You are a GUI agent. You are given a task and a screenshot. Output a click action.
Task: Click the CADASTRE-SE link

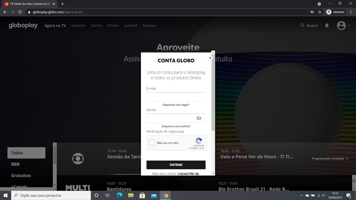pyautogui.click(x=188, y=174)
